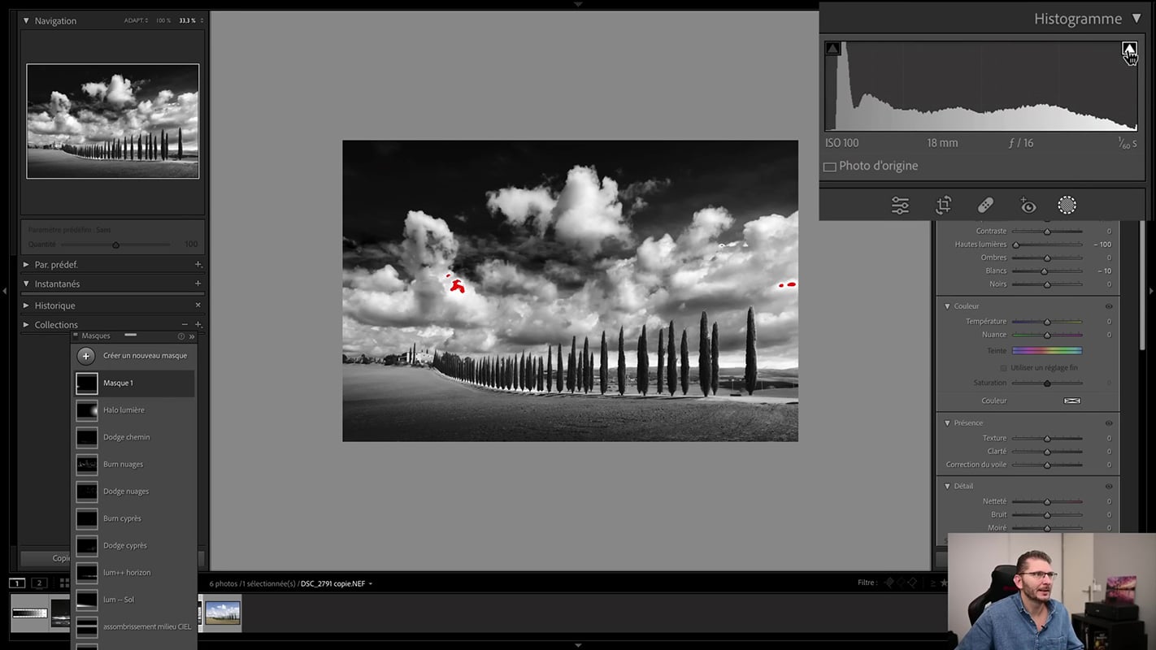Toggle shadow clipping indicator in histogram

click(x=832, y=49)
